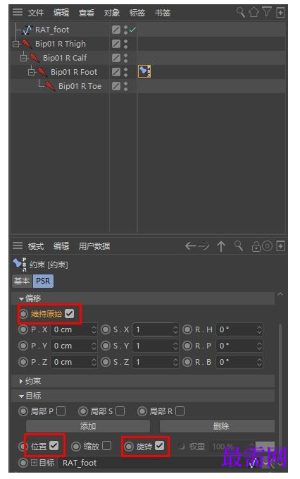This screenshot has width=300, height=479.
Task: Enable the 缩放 checkbox
Action: (106, 446)
